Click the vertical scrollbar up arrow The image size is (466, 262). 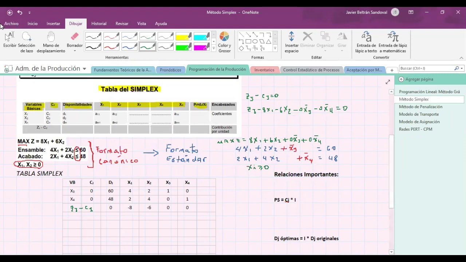[391, 91]
